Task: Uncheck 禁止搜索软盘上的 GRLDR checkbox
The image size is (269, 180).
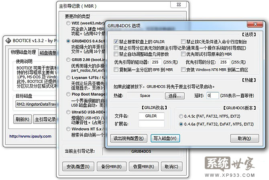Action: click(116, 41)
